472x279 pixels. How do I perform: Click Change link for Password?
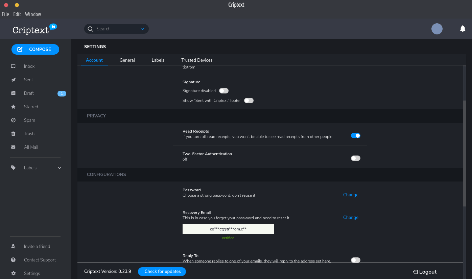351,195
